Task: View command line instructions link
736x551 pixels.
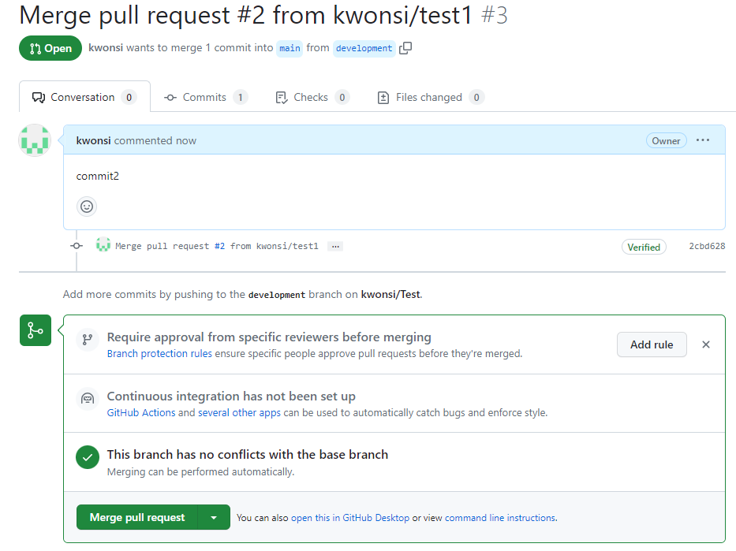Action: (500, 518)
